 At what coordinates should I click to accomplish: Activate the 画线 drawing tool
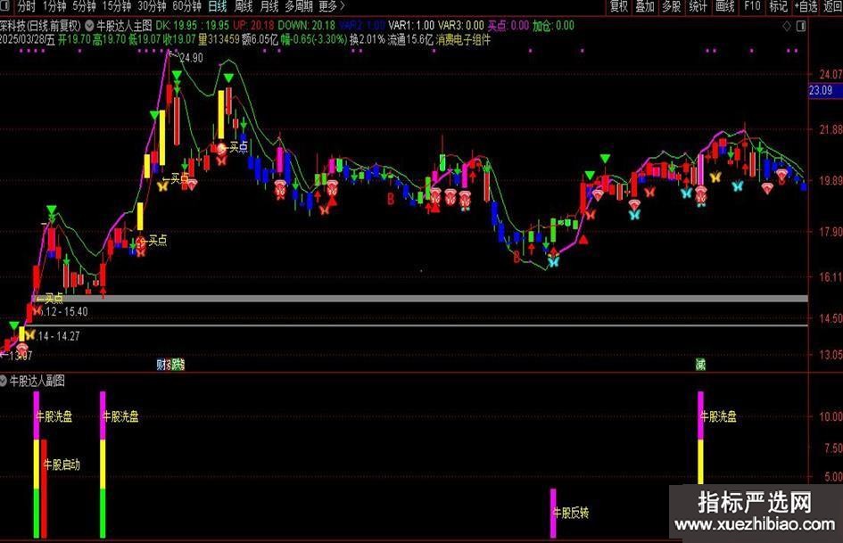pos(724,6)
